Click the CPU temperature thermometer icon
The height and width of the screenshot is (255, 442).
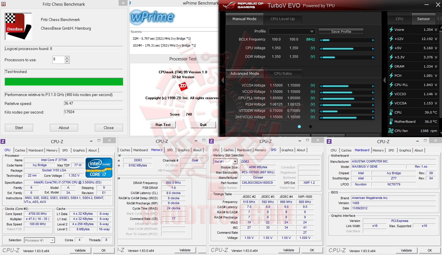[x=391, y=112]
